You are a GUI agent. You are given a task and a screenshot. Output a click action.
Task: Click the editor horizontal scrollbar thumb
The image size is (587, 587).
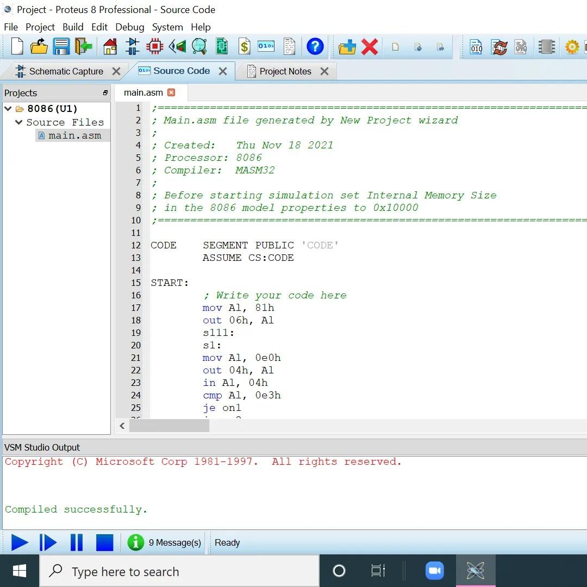169,426
